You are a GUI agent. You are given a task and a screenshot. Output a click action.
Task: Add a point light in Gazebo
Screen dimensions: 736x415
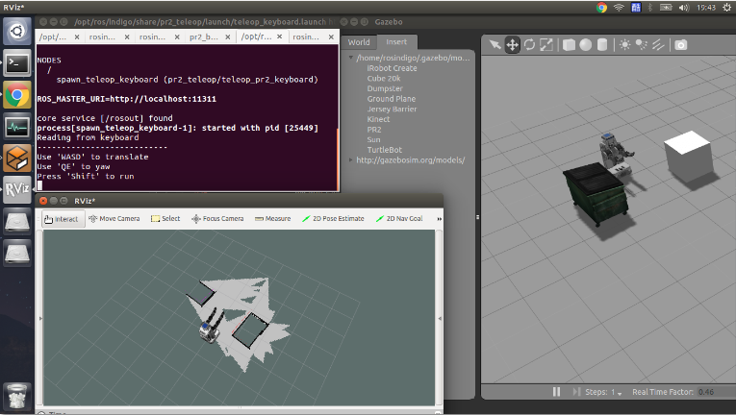[x=624, y=44]
